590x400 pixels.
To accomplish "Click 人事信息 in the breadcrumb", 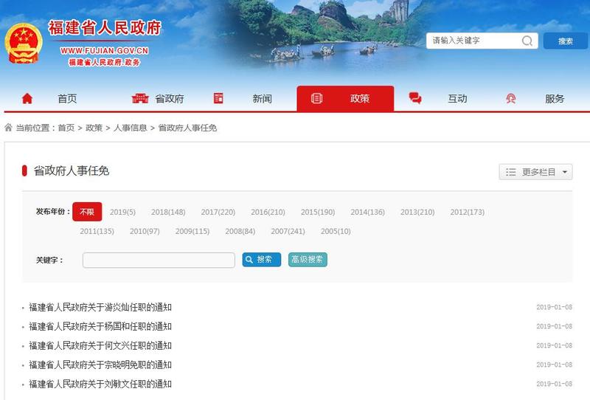I will pyautogui.click(x=130, y=128).
